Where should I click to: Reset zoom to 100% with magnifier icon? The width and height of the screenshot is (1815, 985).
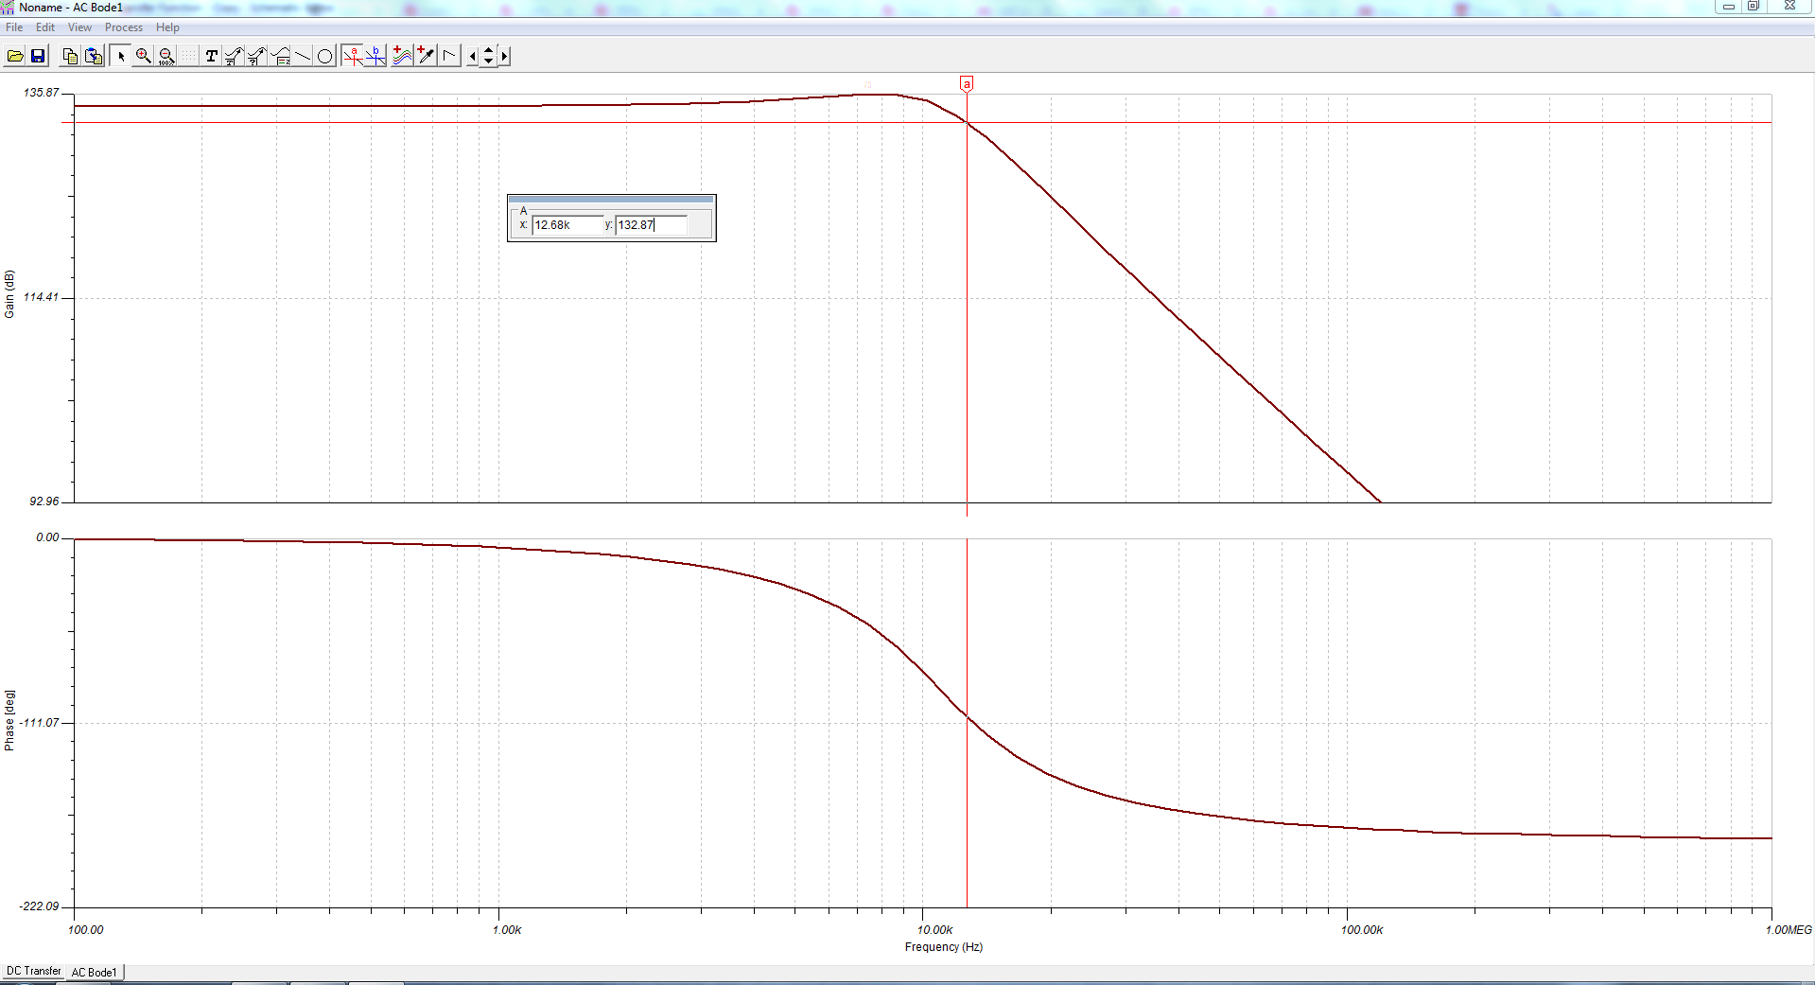[166, 56]
